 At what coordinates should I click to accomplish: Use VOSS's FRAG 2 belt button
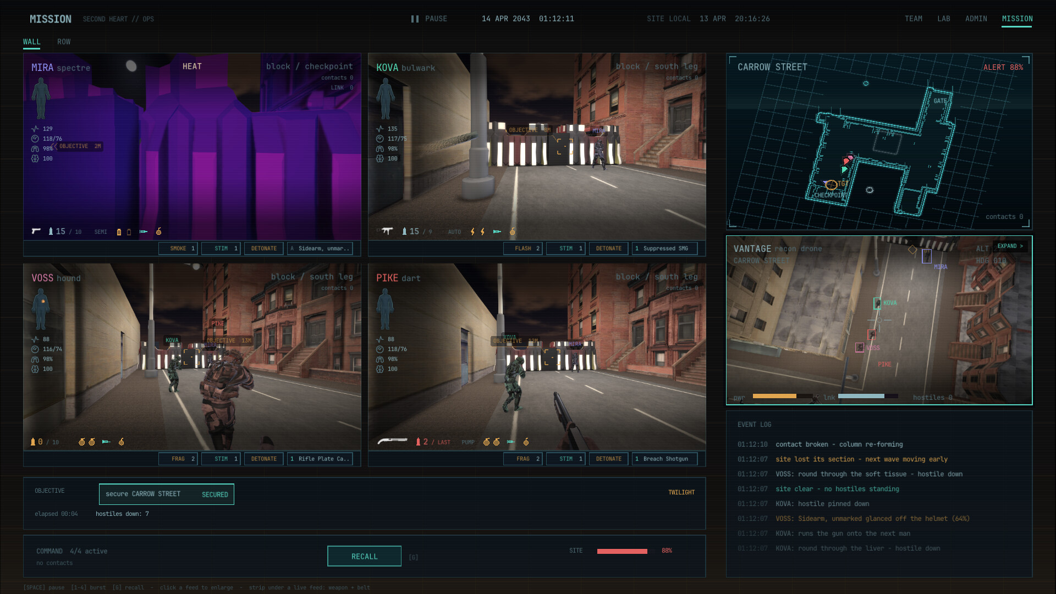click(178, 459)
